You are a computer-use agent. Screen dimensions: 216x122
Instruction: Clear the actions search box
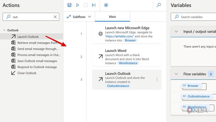[x=55, y=17]
